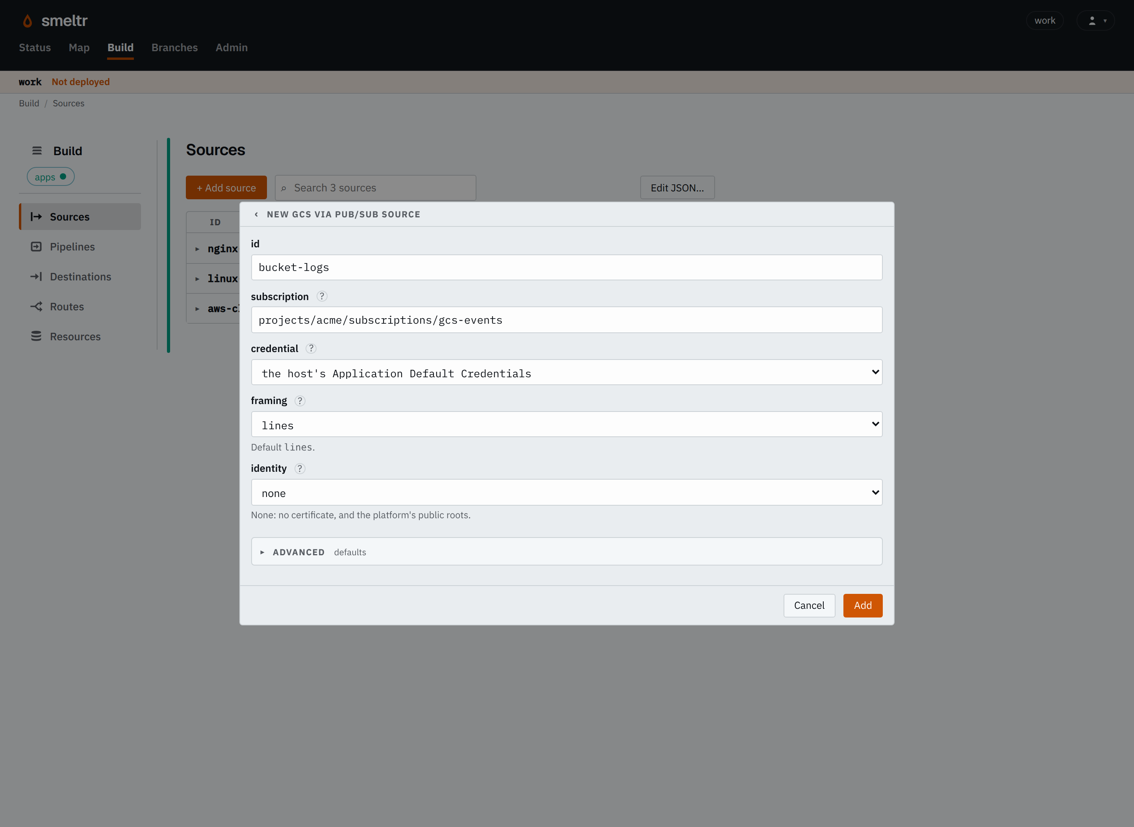Open the user account menu icon
This screenshot has width=1134, height=827.
click(x=1095, y=20)
